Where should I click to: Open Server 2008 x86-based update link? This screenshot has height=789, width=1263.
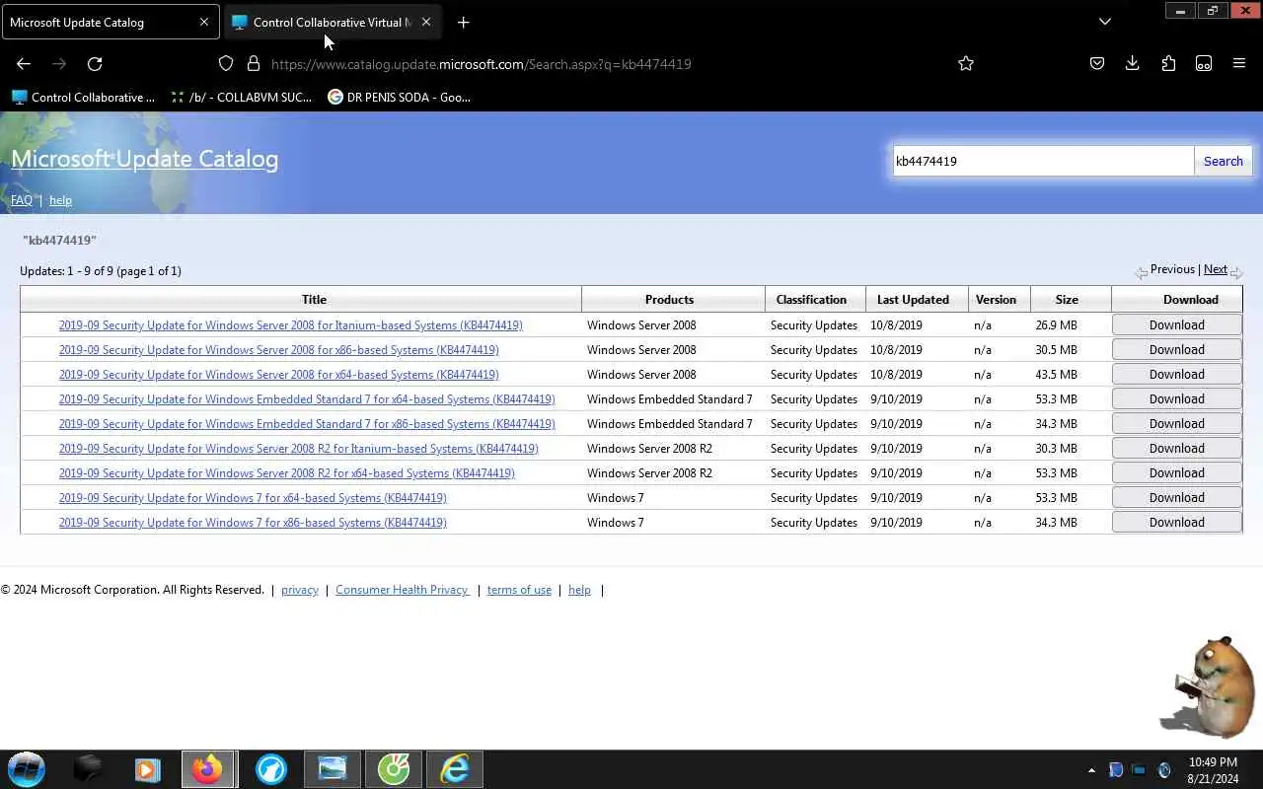(x=278, y=350)
